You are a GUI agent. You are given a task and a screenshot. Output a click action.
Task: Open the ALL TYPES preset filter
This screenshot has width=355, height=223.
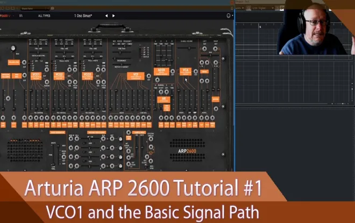[x=44, y=16]
